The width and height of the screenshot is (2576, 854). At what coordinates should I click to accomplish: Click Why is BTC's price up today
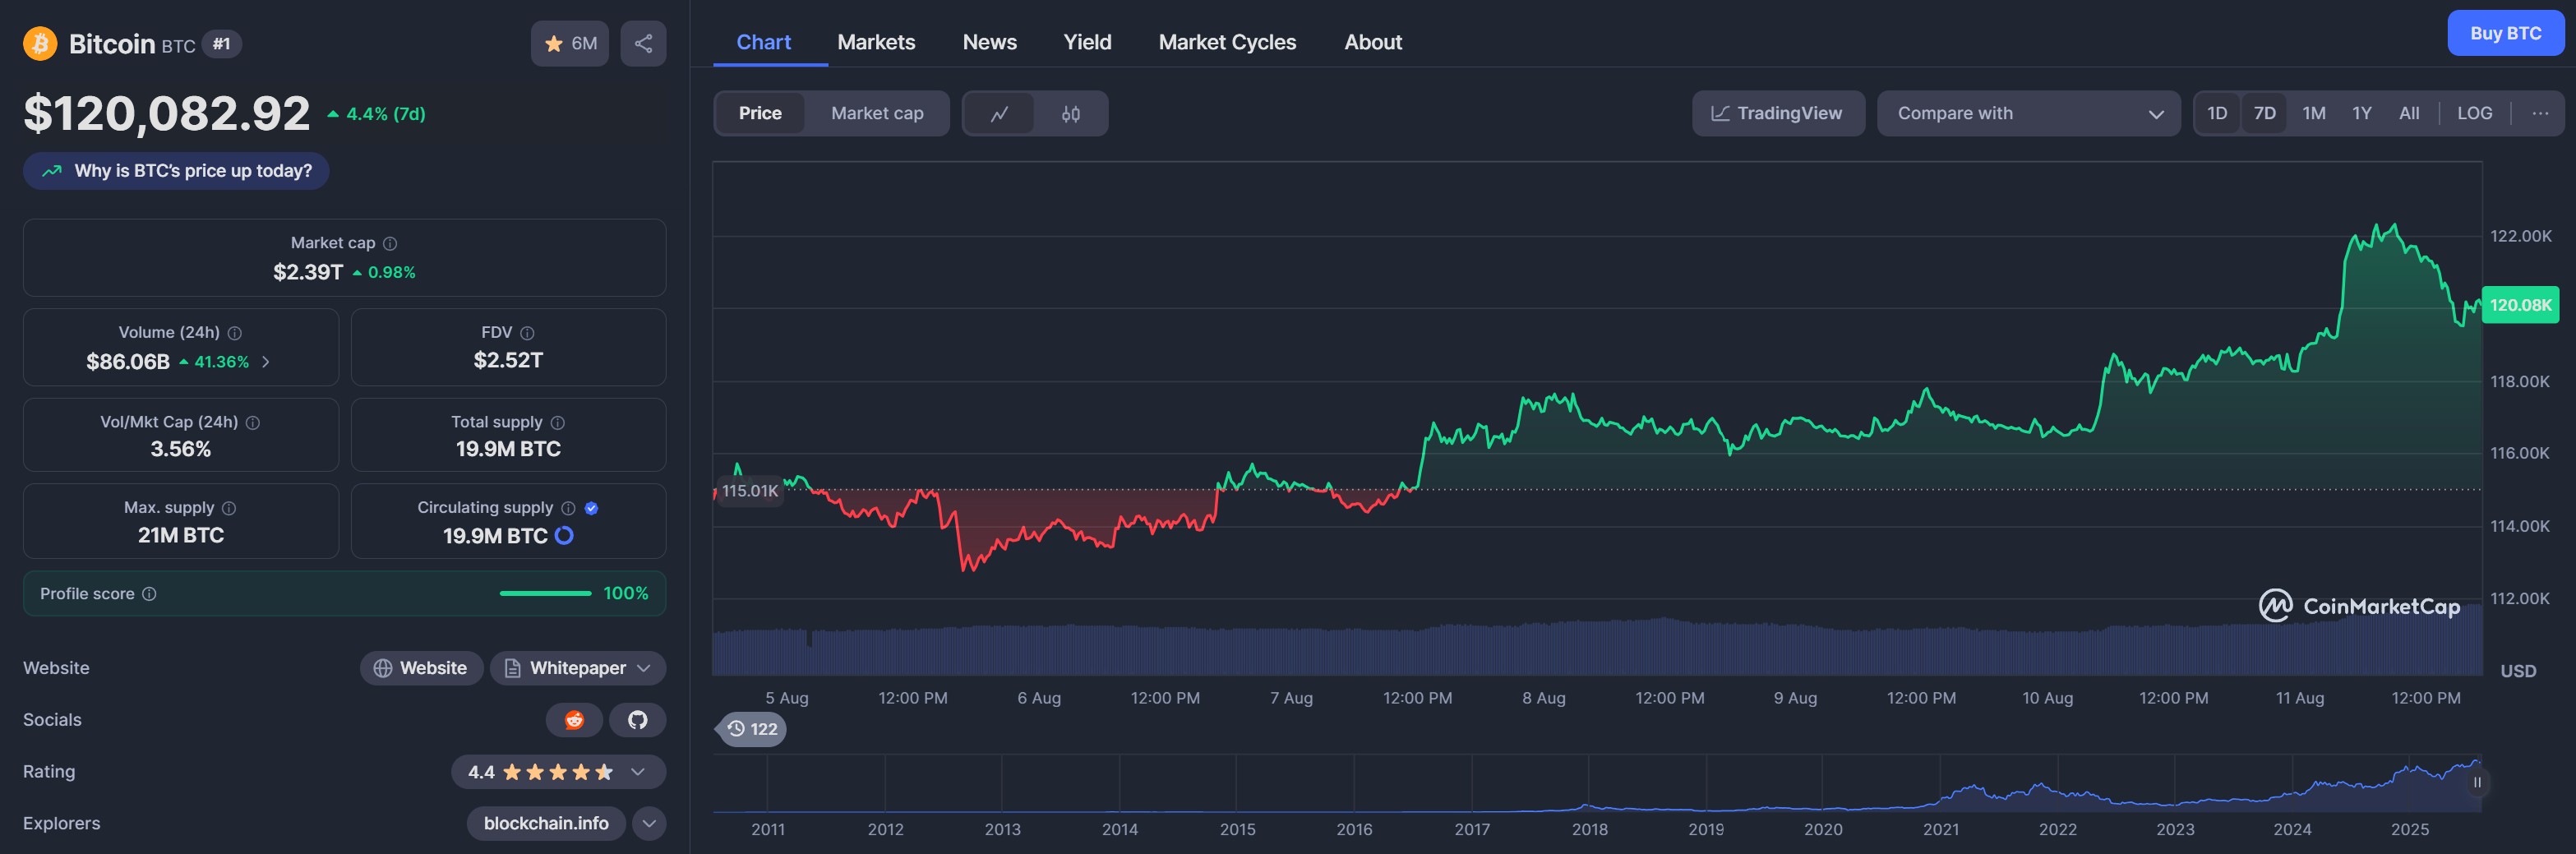(176, 171)
